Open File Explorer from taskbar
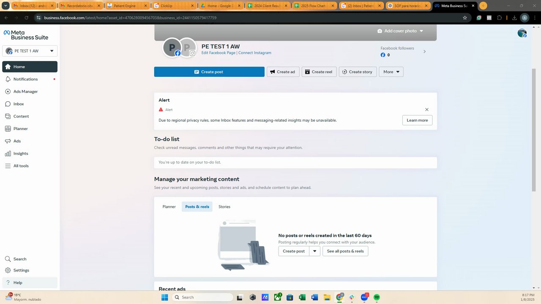The image size is (541, 304). click(x=327, y=297)
